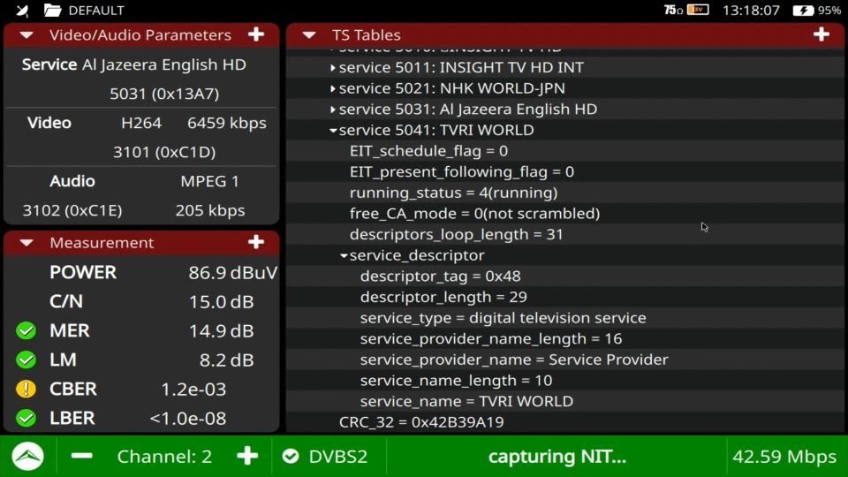848x477 pixels.
Task: Tap the 95% battery level
Action: point(829,11)
